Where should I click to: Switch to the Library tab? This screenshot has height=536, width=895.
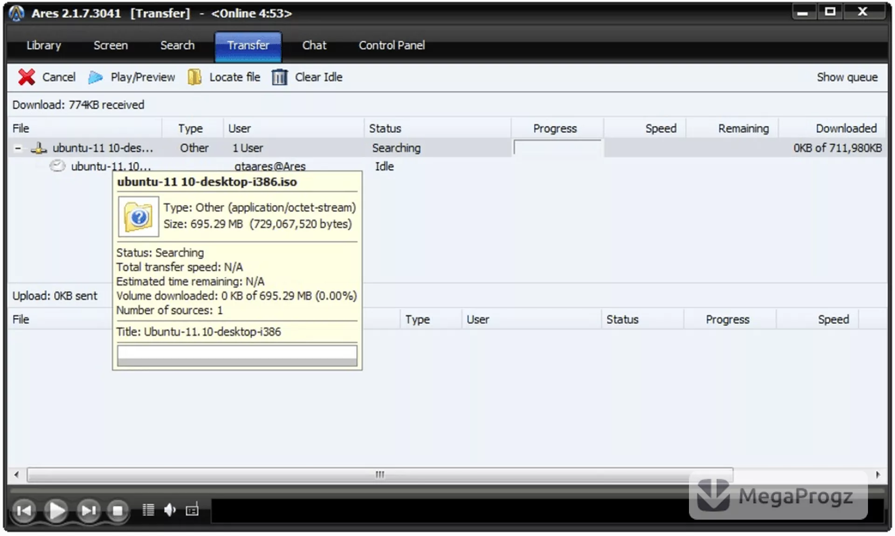coord(44,45)
